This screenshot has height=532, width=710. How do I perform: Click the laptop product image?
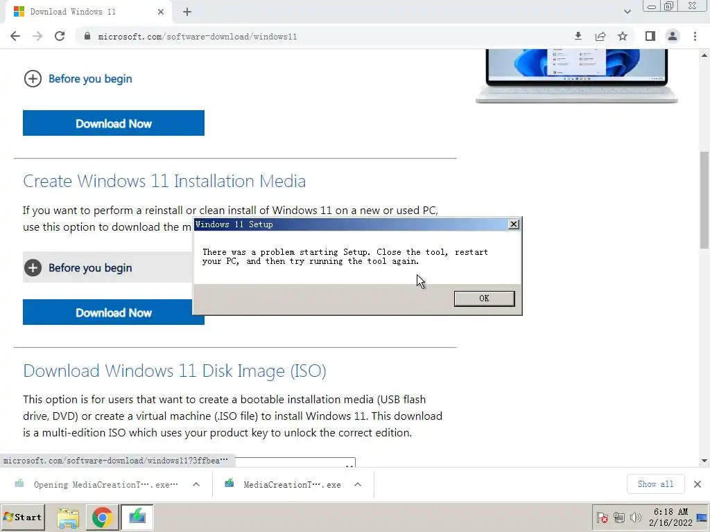(x=576, y=76)
